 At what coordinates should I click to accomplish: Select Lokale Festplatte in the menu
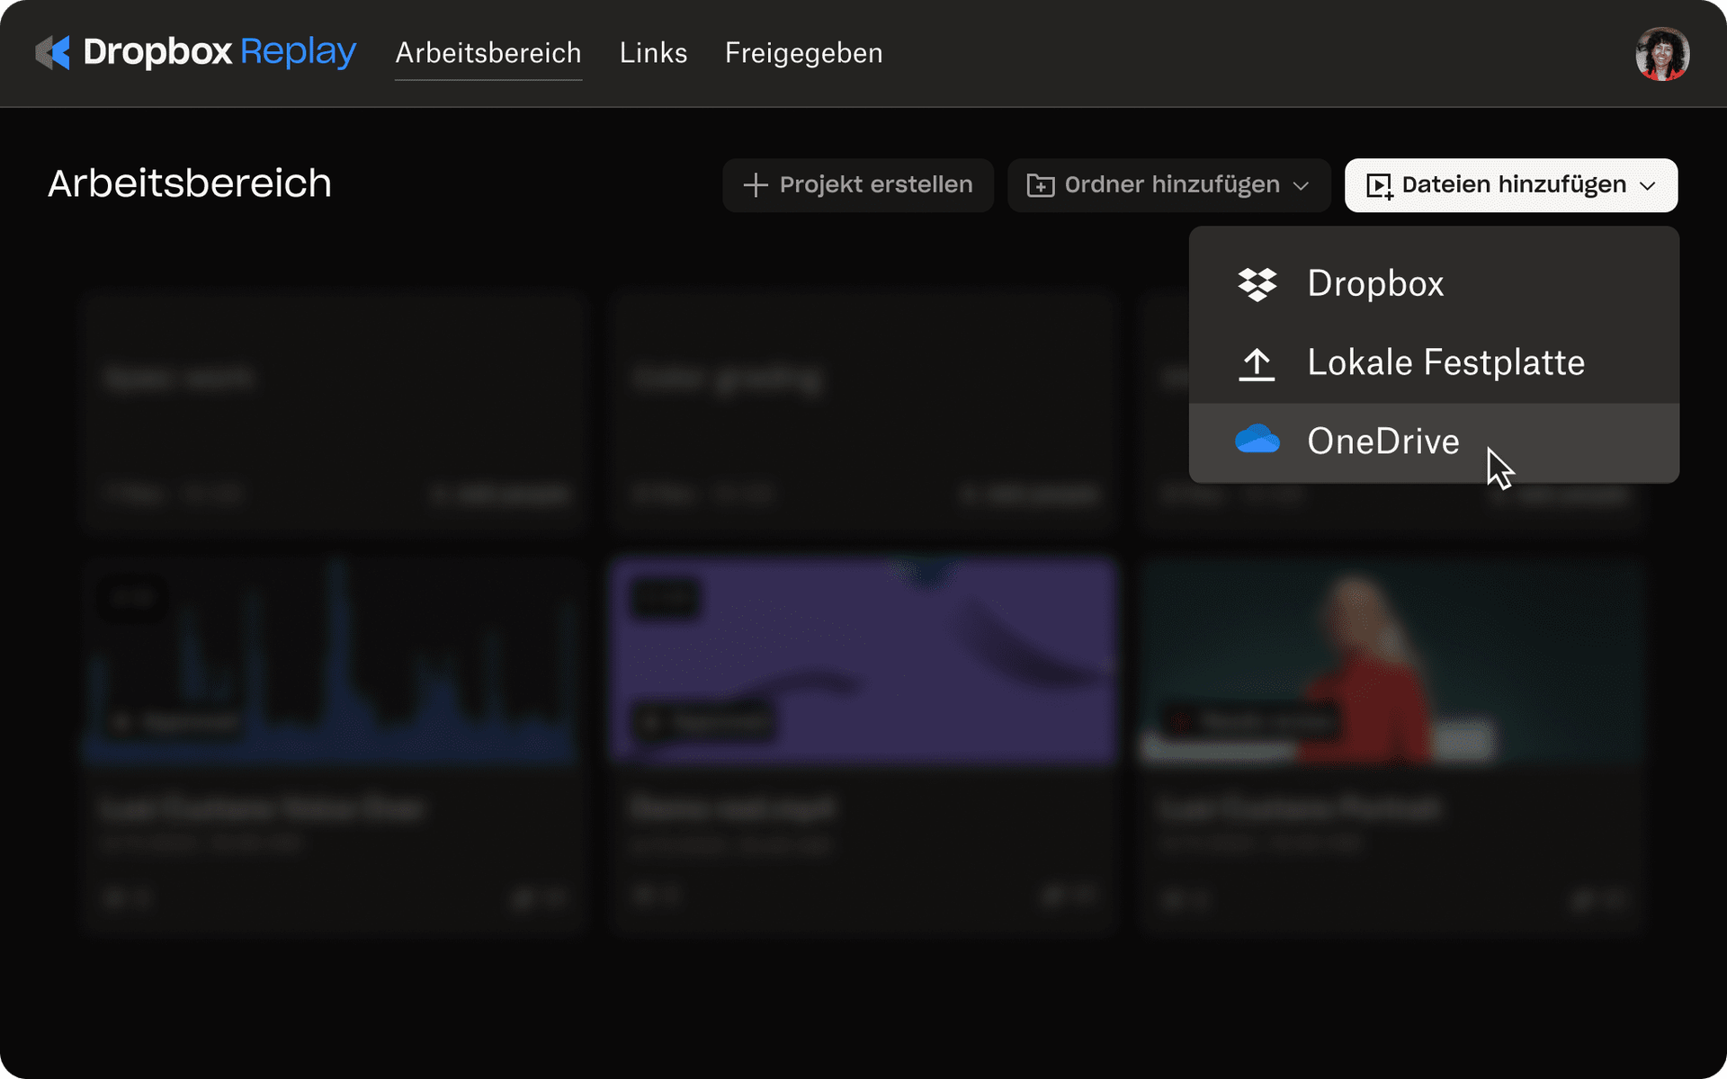click(1445, 362)
